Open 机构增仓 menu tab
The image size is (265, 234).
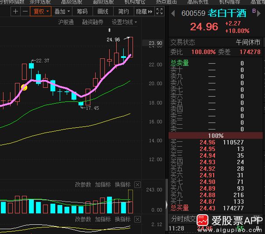click(x=135, y=2)
